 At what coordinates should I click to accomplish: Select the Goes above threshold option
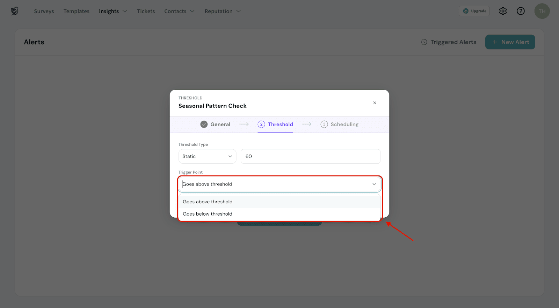coord(208,202)
